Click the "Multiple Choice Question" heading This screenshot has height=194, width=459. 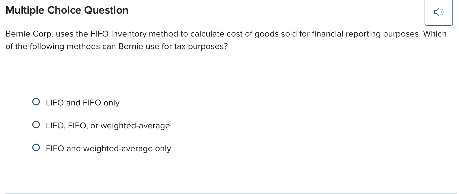coord(67,10)
